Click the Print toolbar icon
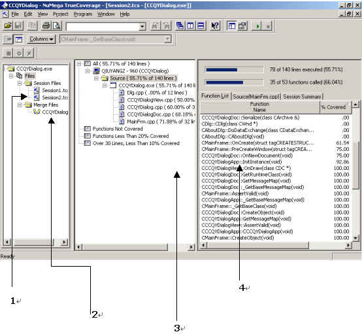 click(x=46, y=25)
